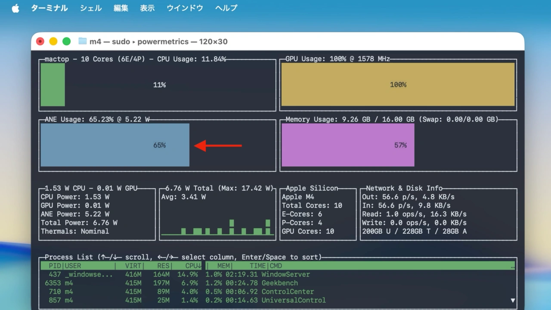
Task: Click the blue ANE usage bar
Action: [x=115, y=145]
